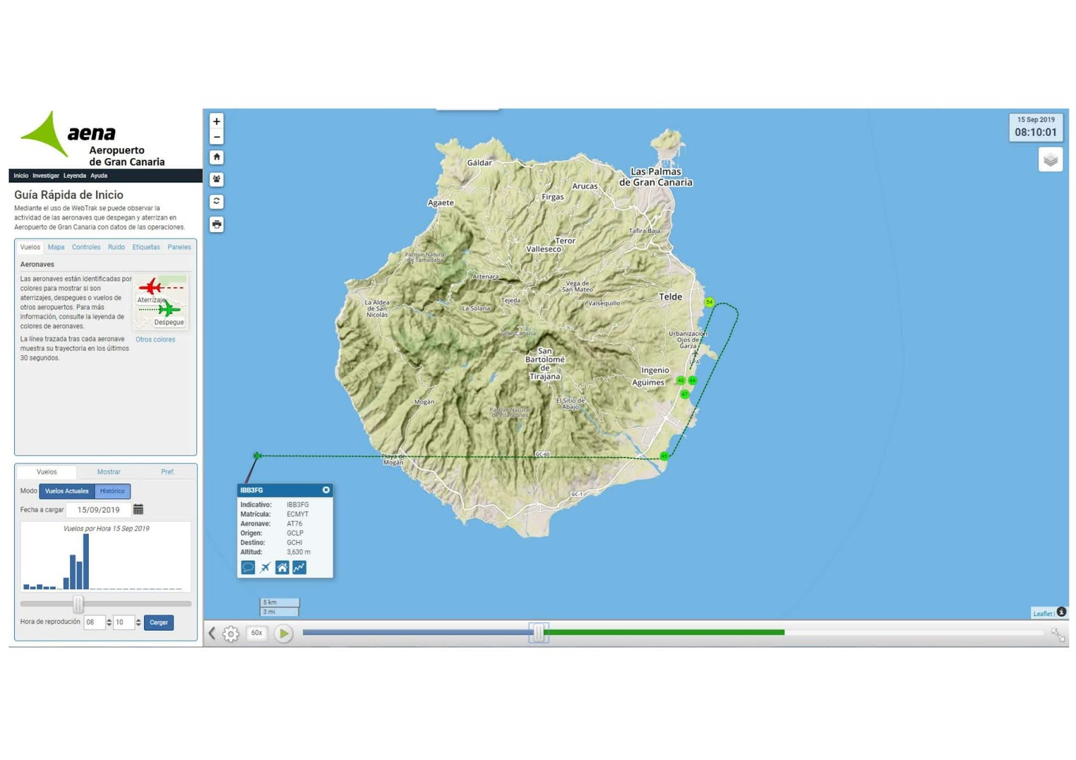Refresh the map view
1076x760 pixels.
click(217, 201)
